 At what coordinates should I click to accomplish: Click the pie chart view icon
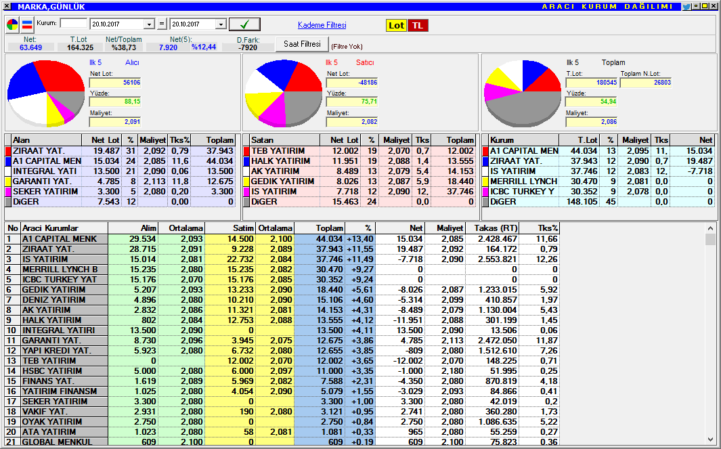[x=12, y=25]
